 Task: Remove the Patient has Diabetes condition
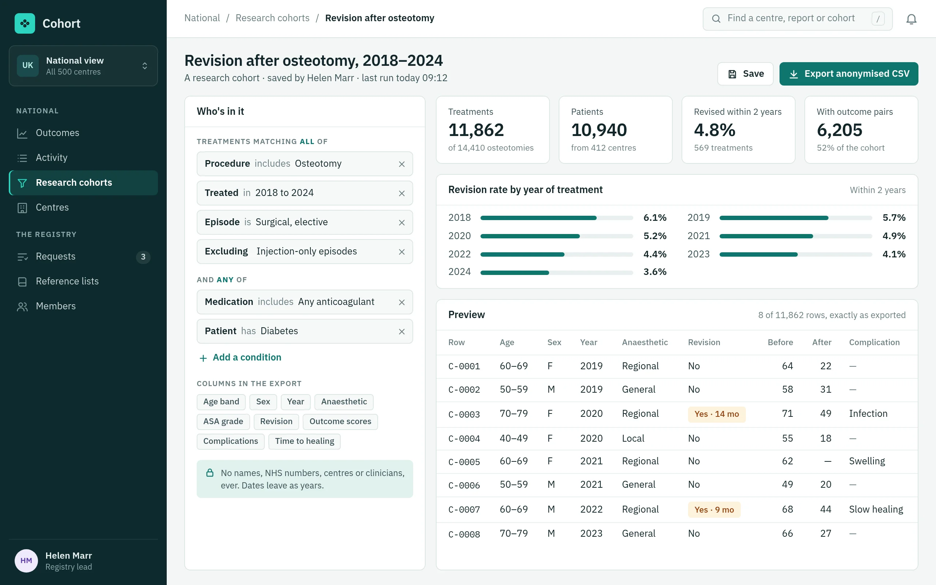tap(401, 332)
